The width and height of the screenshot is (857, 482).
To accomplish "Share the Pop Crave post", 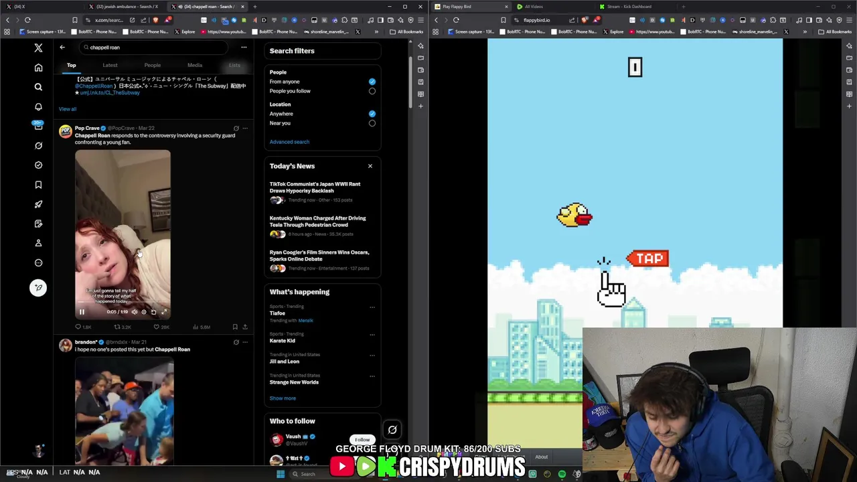I will point(245,327).
